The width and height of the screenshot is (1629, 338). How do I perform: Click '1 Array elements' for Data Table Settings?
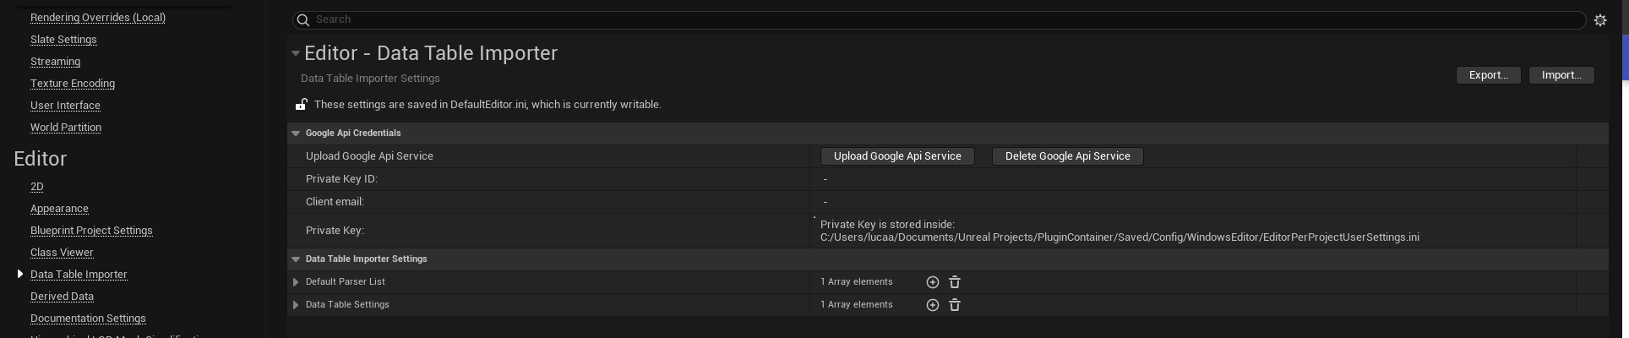tap(857, 305)
